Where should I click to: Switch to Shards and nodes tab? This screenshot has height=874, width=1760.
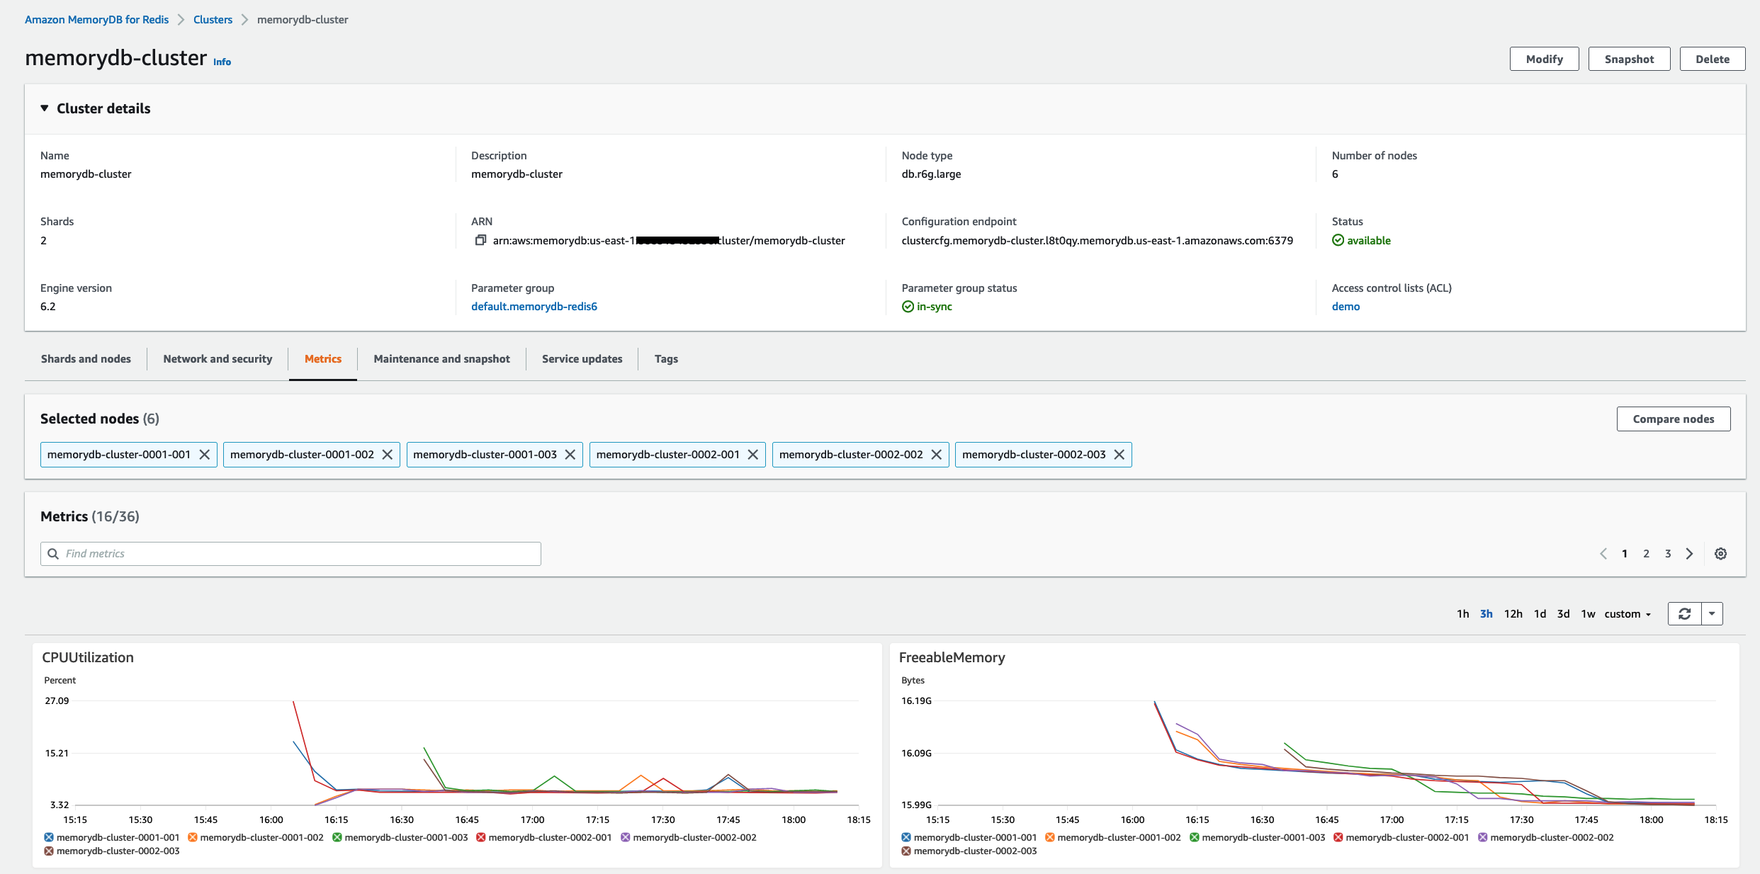point(86,359)
